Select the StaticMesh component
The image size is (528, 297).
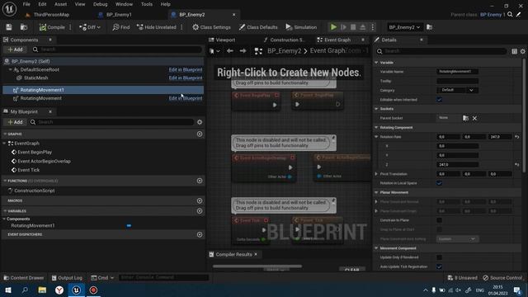[35, 78]
